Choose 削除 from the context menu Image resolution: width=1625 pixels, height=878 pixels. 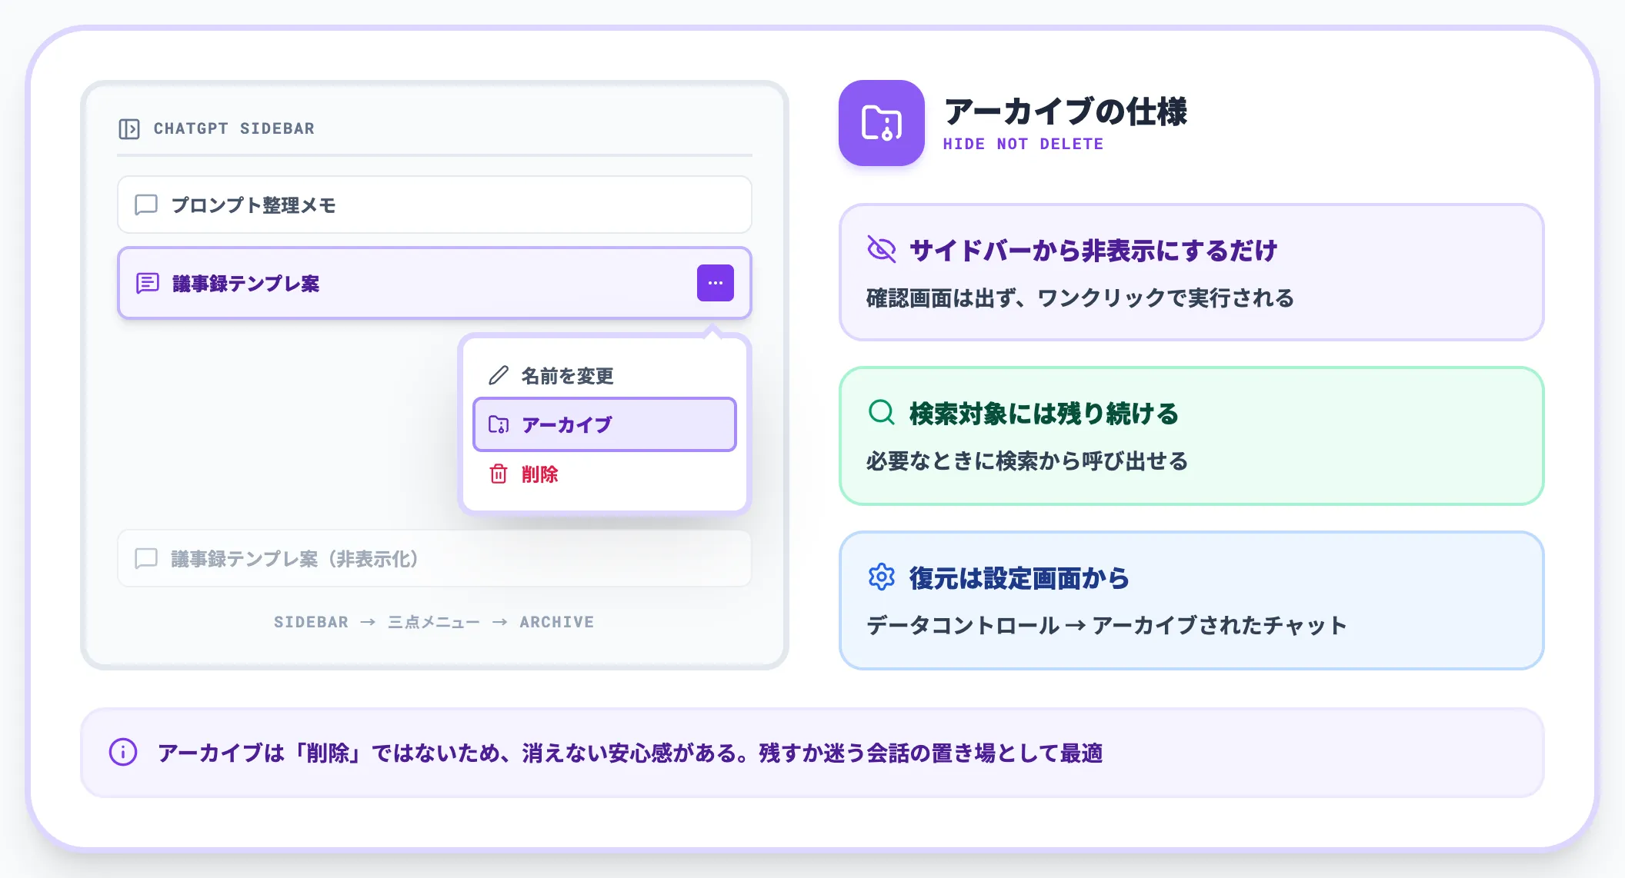605,474
